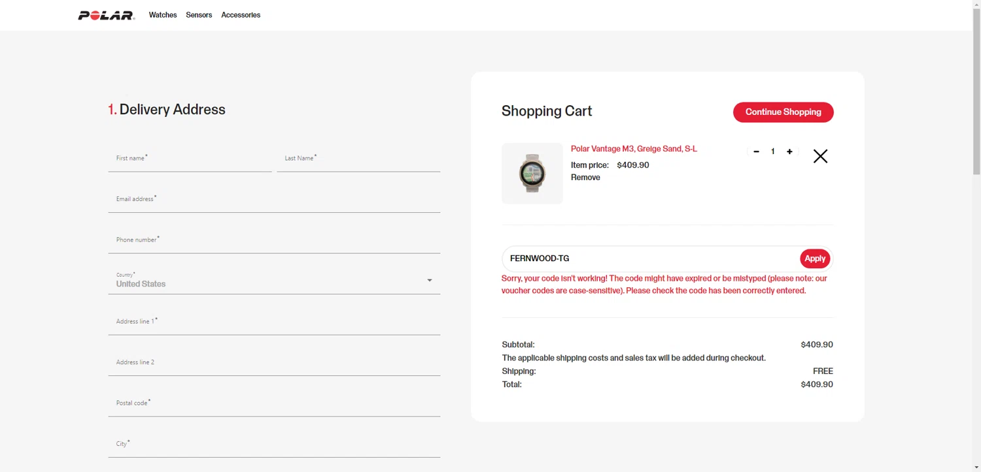
Task: Focus the First name field
Action: 190,159
